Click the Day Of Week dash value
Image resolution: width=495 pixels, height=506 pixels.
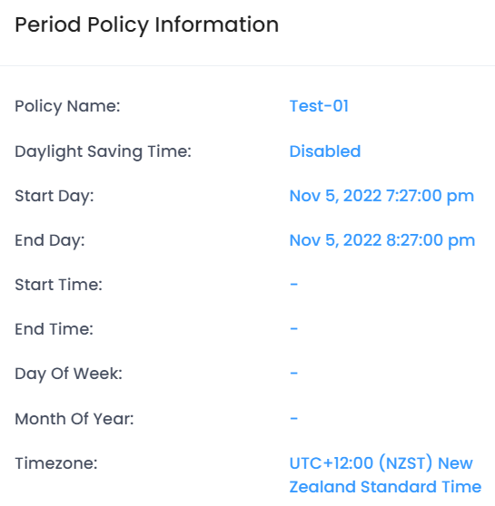coord(294,374)
